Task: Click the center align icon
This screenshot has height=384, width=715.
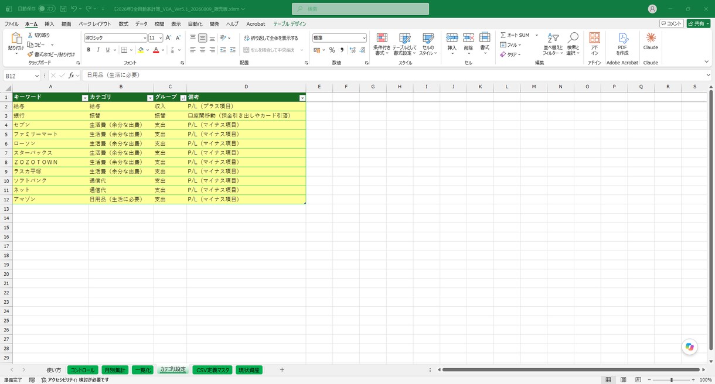Action: [x=202, y=50]
